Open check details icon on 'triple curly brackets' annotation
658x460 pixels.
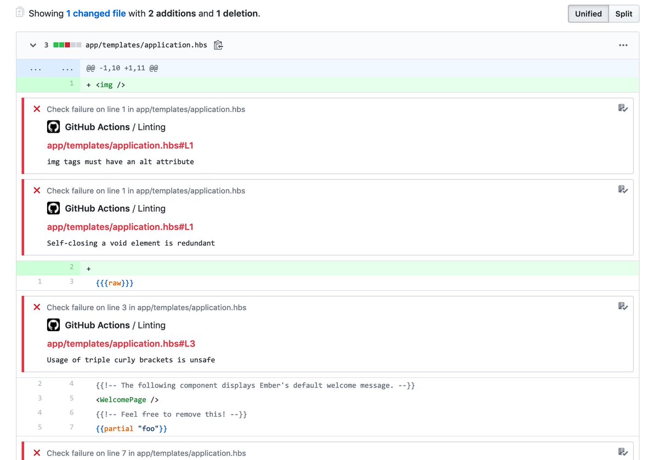point(623,306)
